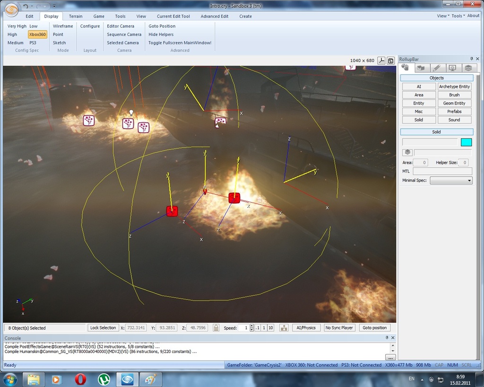484x387 pixels.
Task: Click the viewport maximize layout icon
Action: pyautogui.click(x=391, y=61)
